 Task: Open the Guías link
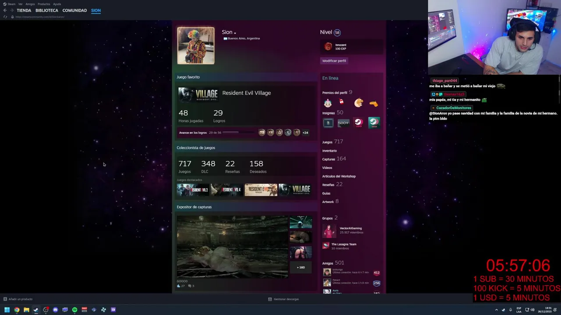(x=326, y=193)
